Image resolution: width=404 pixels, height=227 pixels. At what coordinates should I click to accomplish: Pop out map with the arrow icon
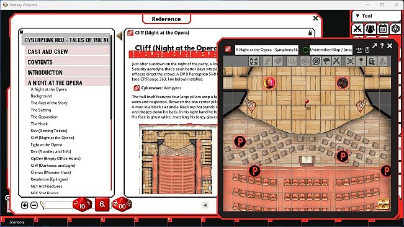(x=374, y=46)
